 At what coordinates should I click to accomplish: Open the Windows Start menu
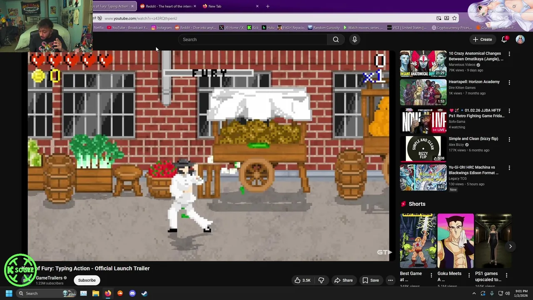pos(9,293)
